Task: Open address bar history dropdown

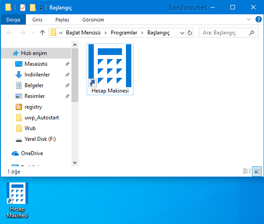Action: click(x=182, y=33)
